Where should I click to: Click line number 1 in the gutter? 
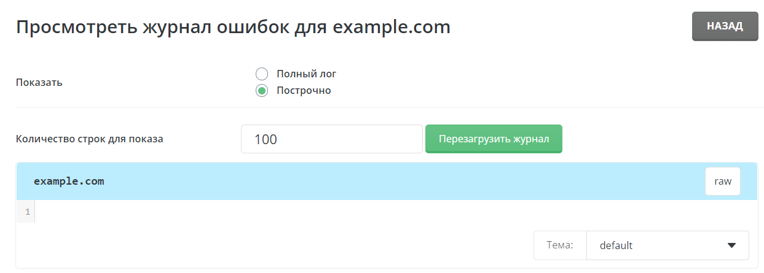[x=27, y=212]
